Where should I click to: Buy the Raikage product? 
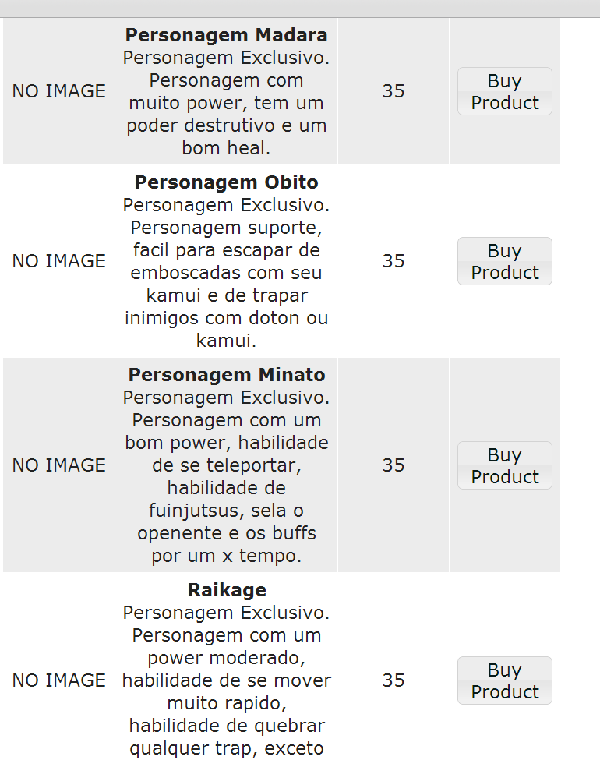[505, 680]
